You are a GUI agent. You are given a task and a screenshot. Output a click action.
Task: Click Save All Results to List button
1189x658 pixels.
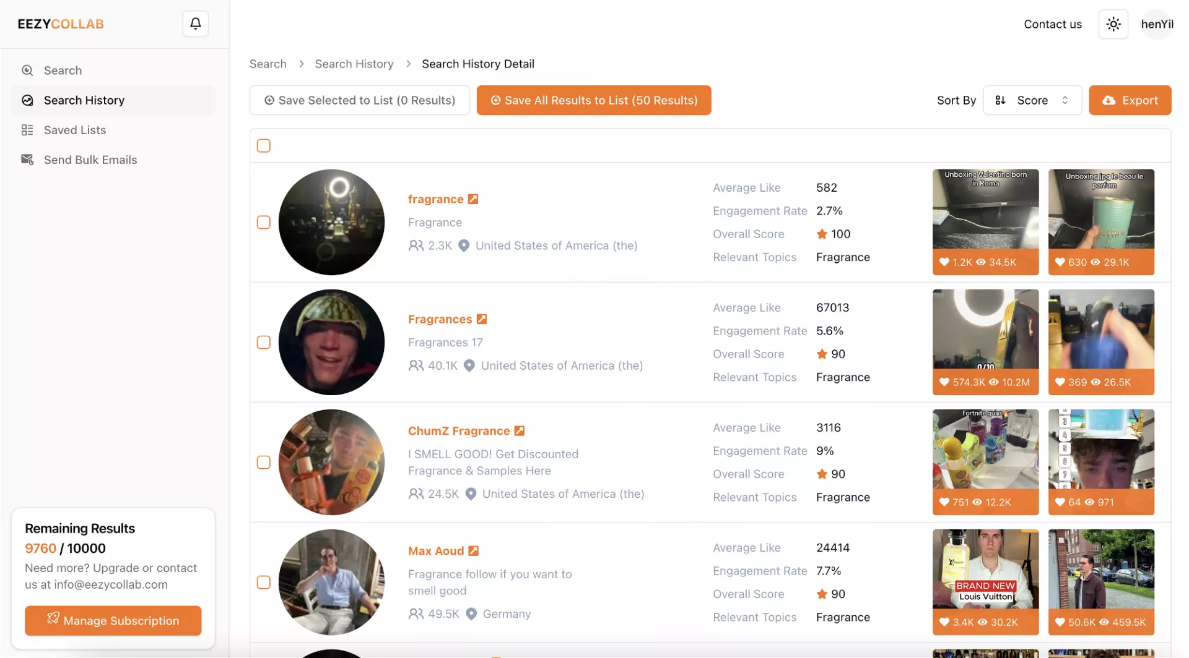tap(593, 100)
